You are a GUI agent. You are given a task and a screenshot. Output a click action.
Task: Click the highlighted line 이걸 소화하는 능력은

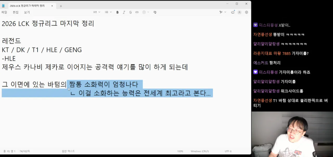140,93
